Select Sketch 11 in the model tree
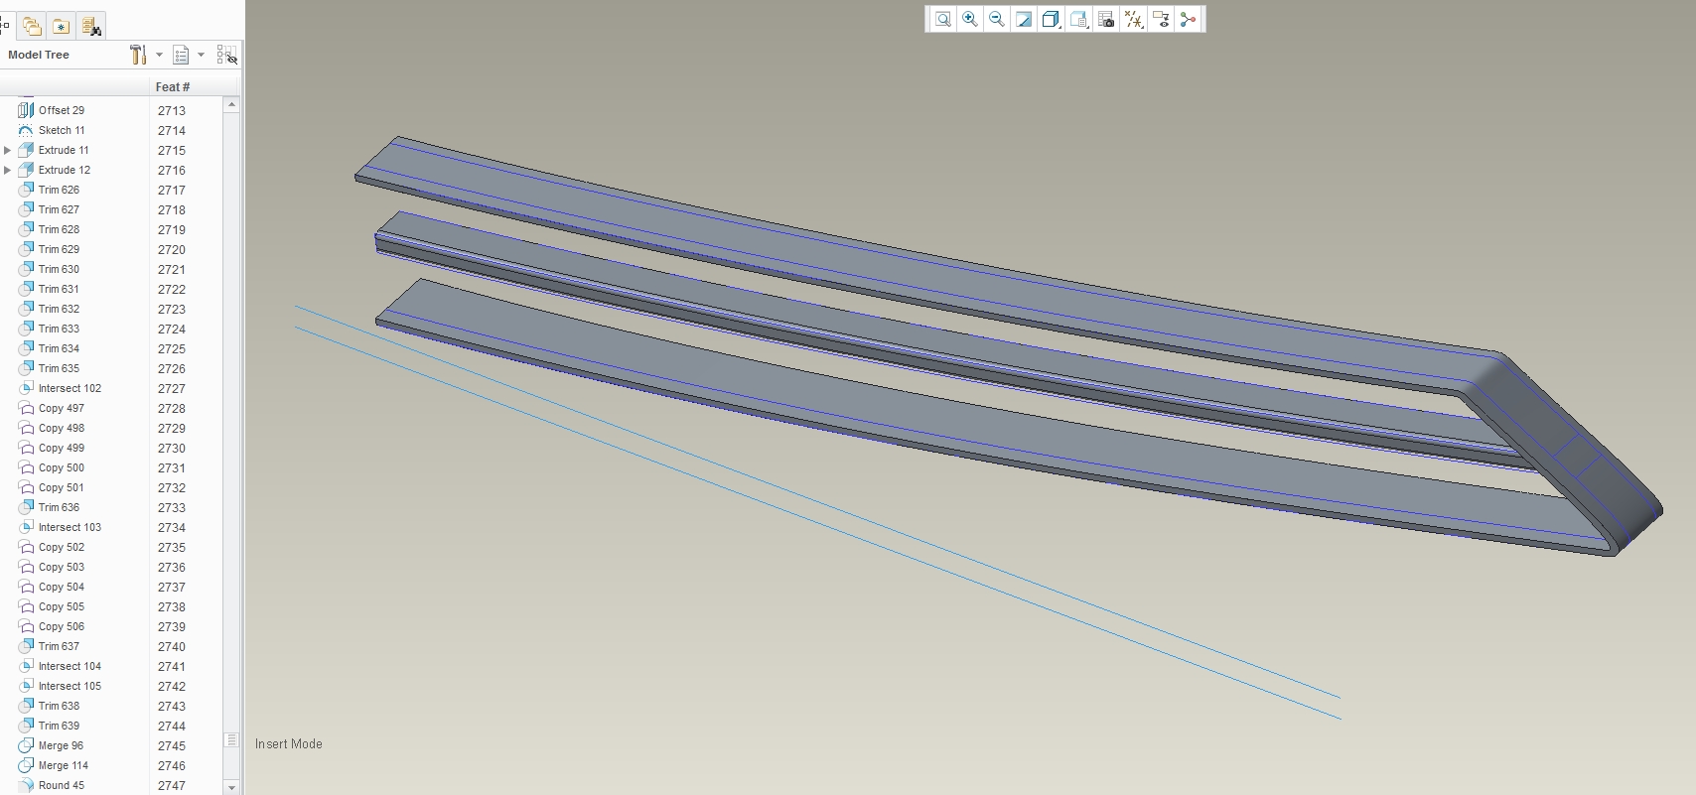This screenshot has height=795, width=1696. pos(62,130)
